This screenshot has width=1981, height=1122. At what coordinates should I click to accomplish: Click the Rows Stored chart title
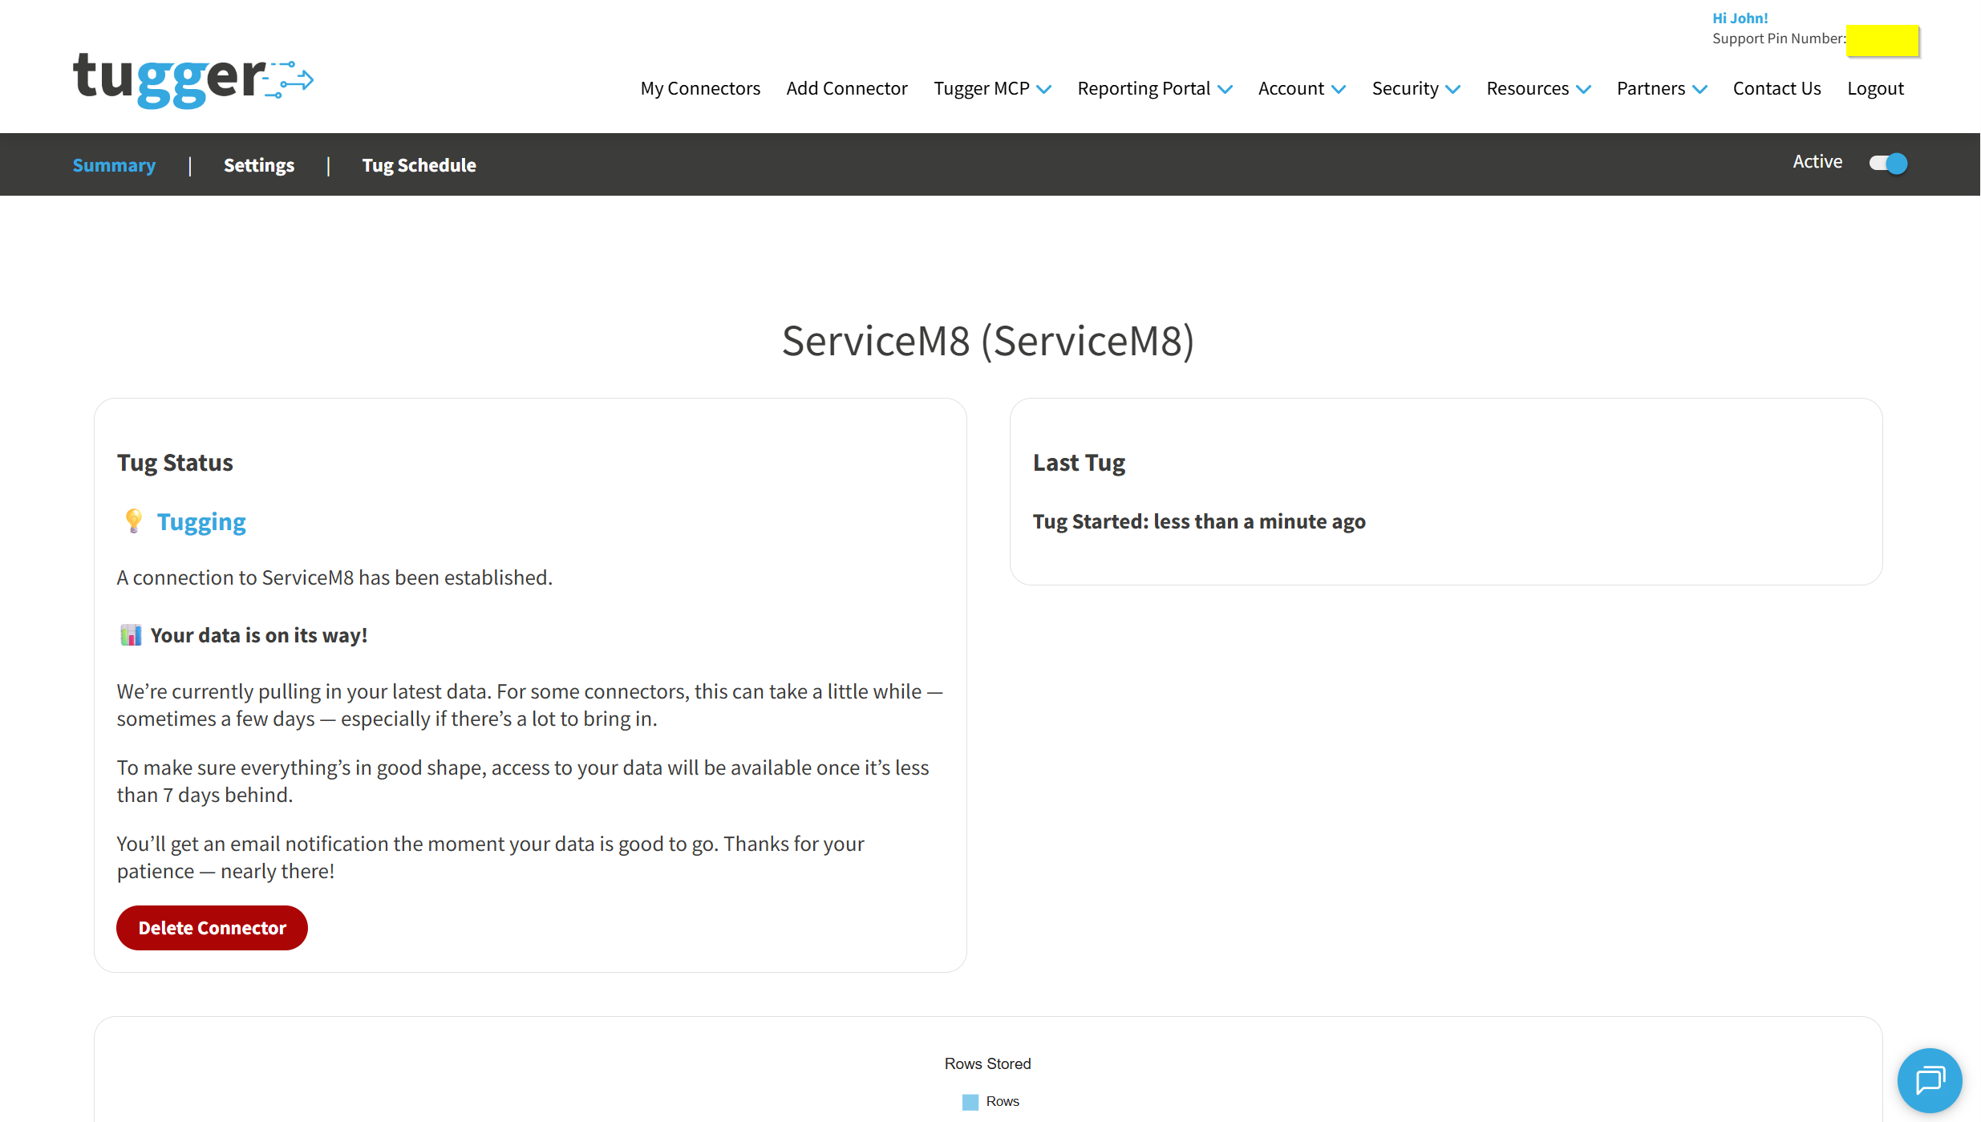(x=987, y=1063)
